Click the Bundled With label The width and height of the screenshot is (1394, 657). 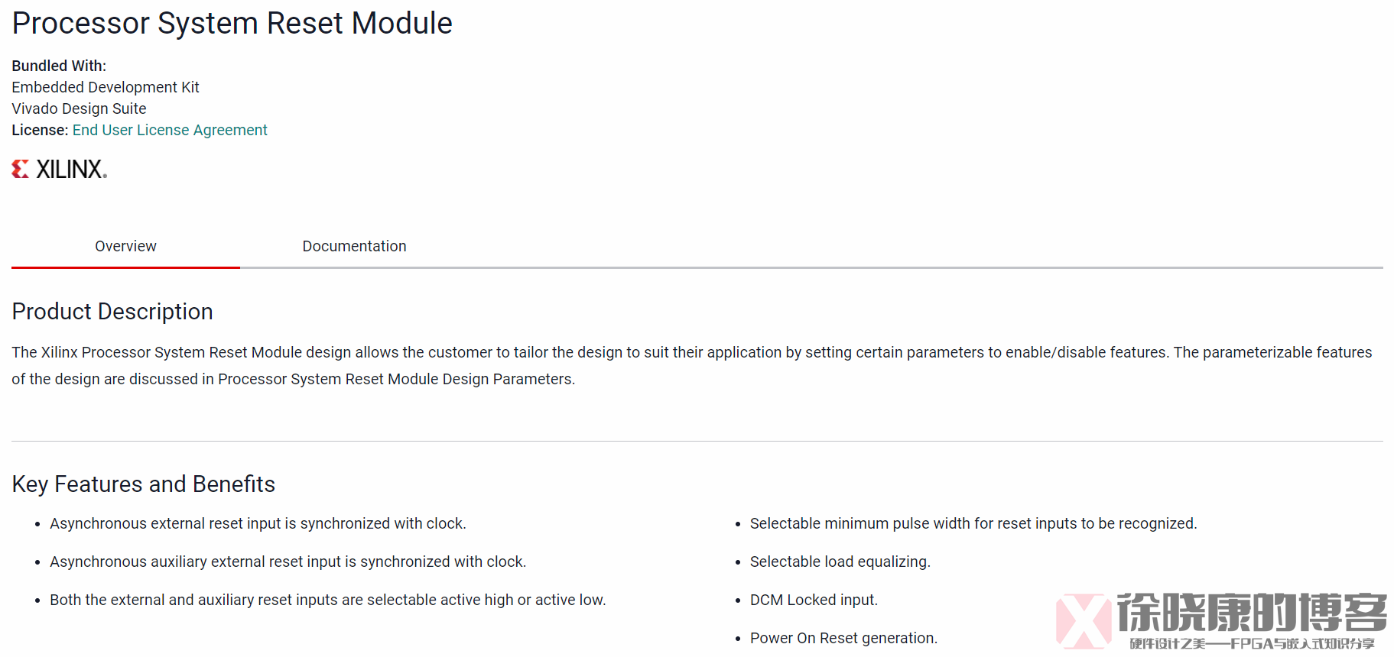point(59,66)
